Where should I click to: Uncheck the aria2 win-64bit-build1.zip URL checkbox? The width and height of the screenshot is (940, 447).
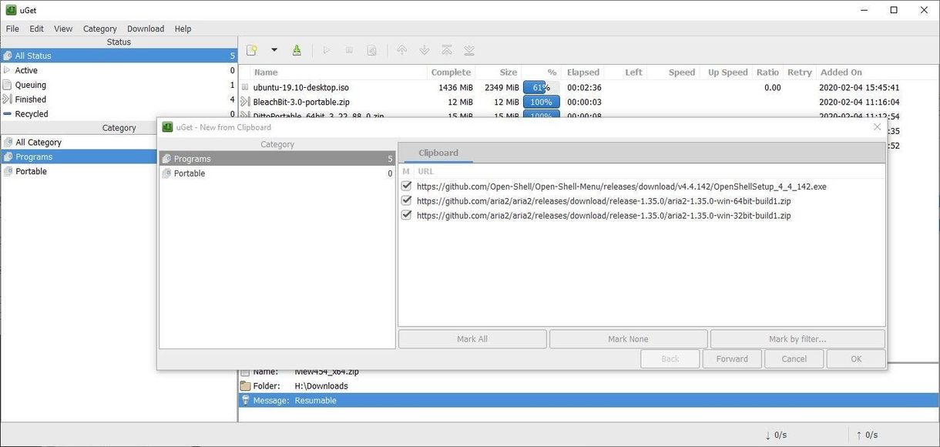(x=407, y=201)
